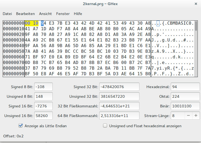Open the Bearbeiten menu
The height and width of the screenshot is (143, 201).
pos(25,14)
